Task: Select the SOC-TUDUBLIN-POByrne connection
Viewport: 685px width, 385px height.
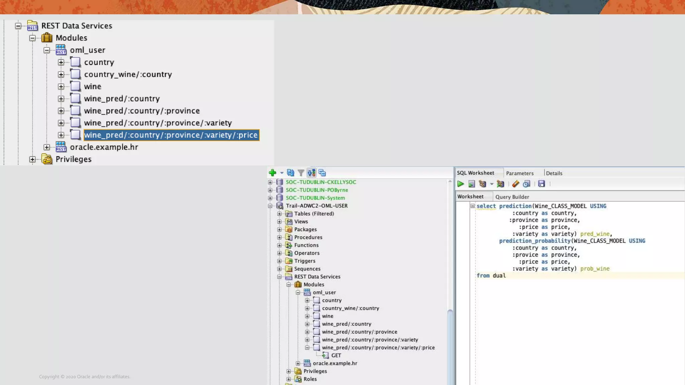Action: point(317,190)
